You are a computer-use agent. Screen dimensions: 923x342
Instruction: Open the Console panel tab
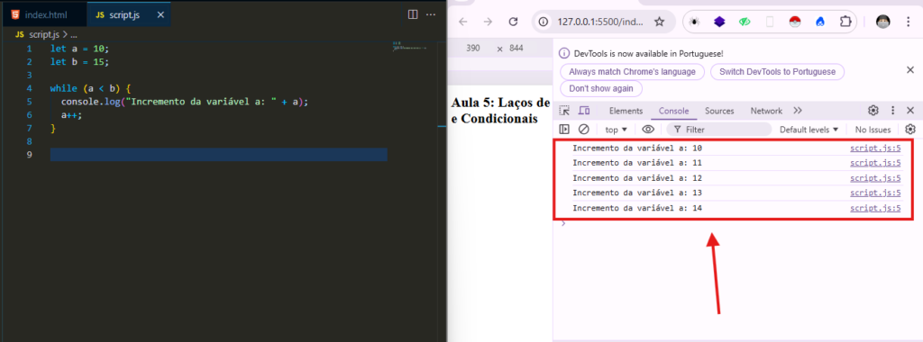673,111
